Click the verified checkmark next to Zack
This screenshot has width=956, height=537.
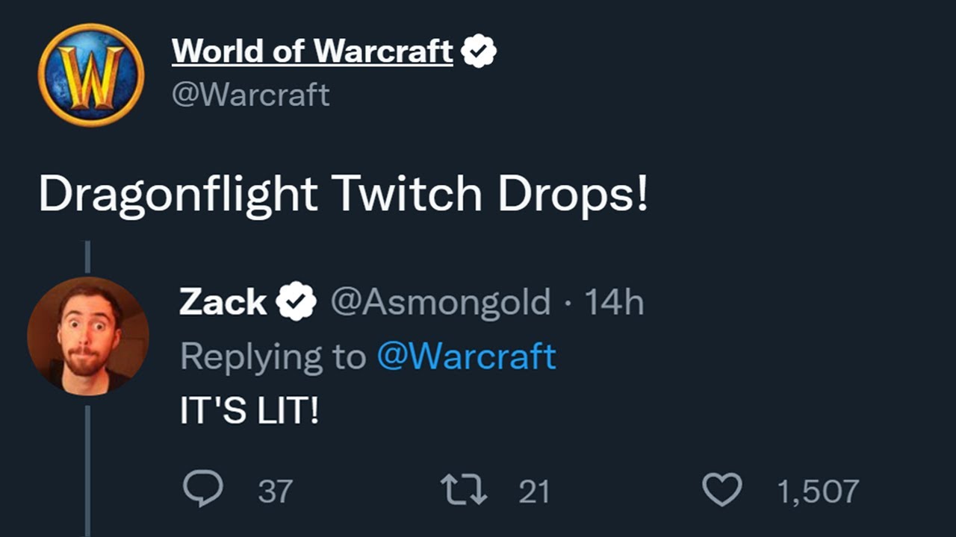coord(297,302)
